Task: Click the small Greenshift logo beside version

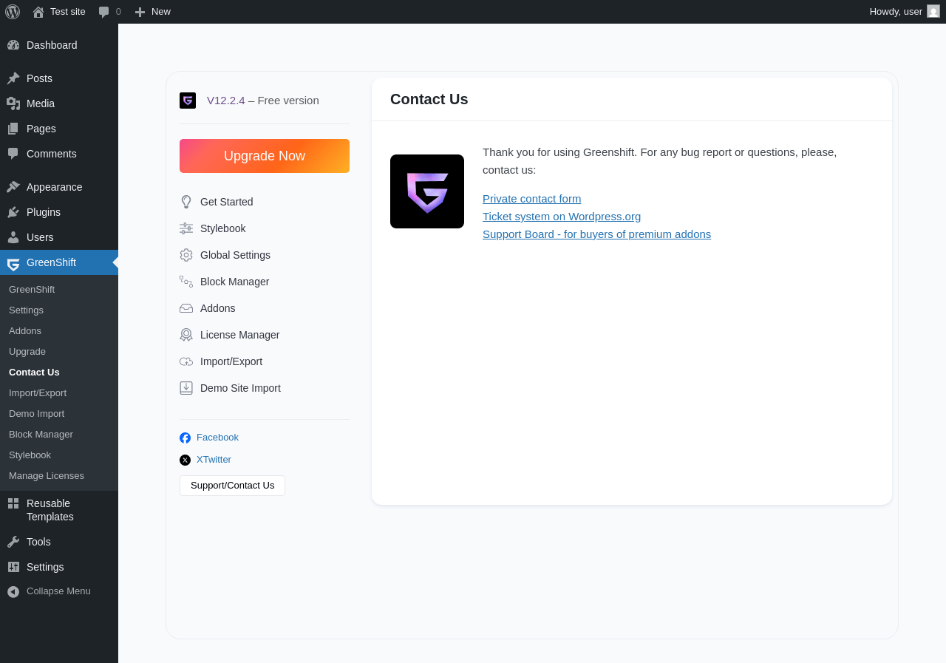Action: tap(188, 101)
